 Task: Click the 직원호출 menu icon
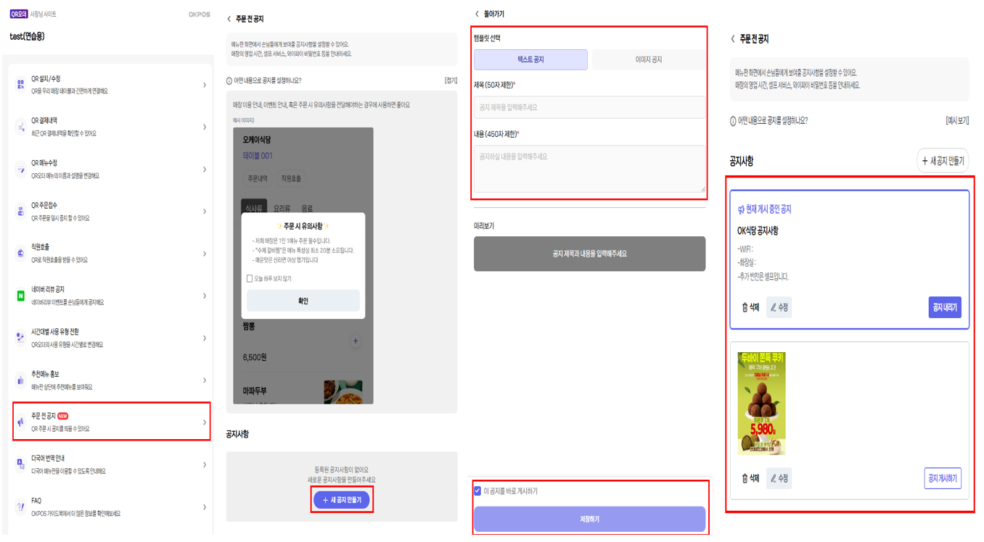click(20, 254)
